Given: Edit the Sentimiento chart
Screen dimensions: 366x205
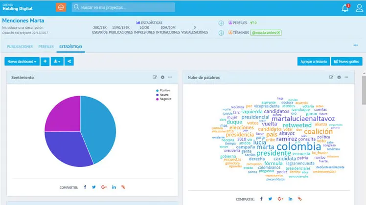Looking at the screenshot, I should pos(155,77).
